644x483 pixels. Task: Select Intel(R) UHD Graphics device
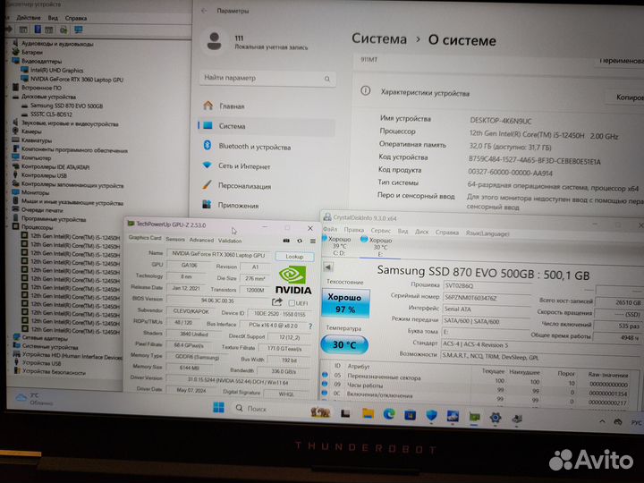coord(56,71)
